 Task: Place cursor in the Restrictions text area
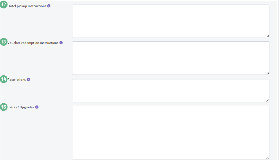coord(171,91)
